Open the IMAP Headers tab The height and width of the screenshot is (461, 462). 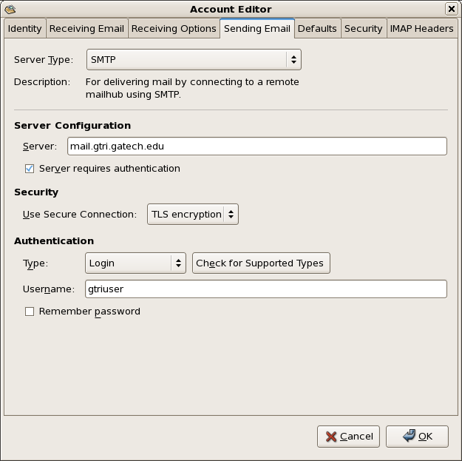pyautogui.click(x=421, y=29)
